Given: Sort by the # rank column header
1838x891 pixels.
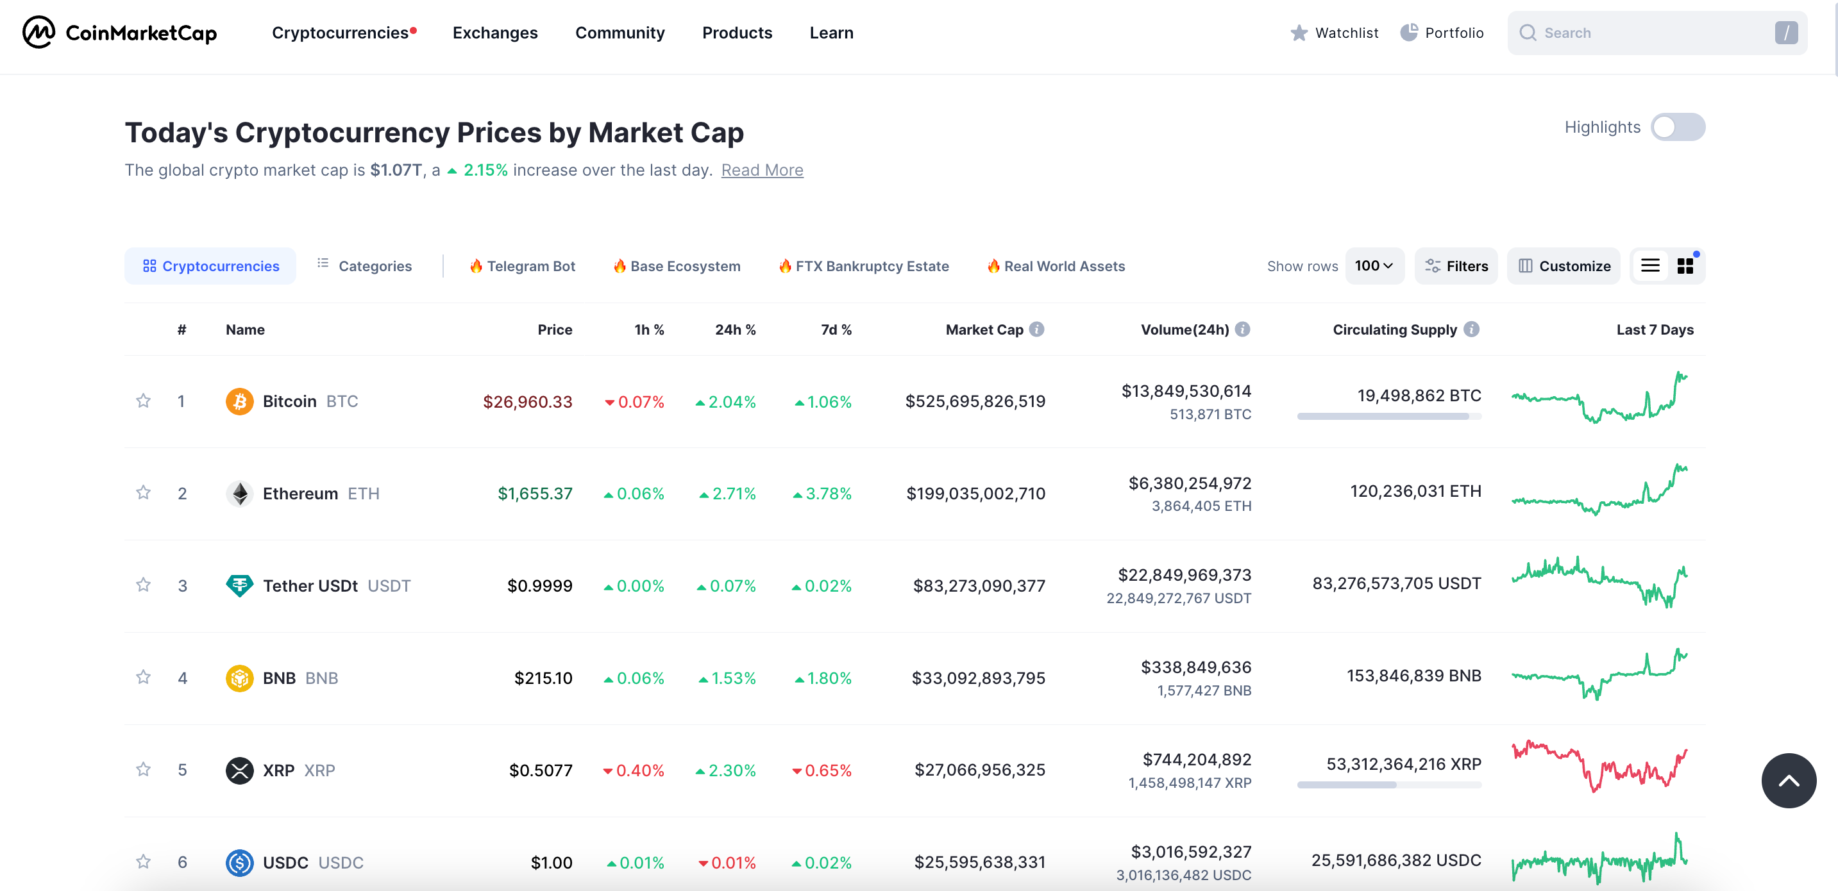Looking at the screenshot, I should (x=182, y=329).
